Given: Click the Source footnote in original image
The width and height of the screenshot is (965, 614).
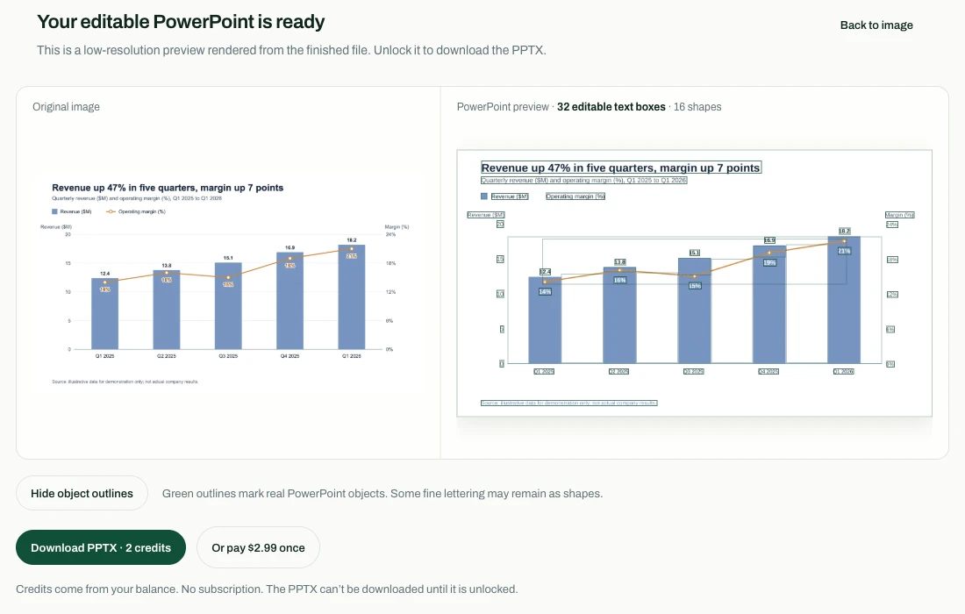Looking at the screenshot, I should pos(125,382).
